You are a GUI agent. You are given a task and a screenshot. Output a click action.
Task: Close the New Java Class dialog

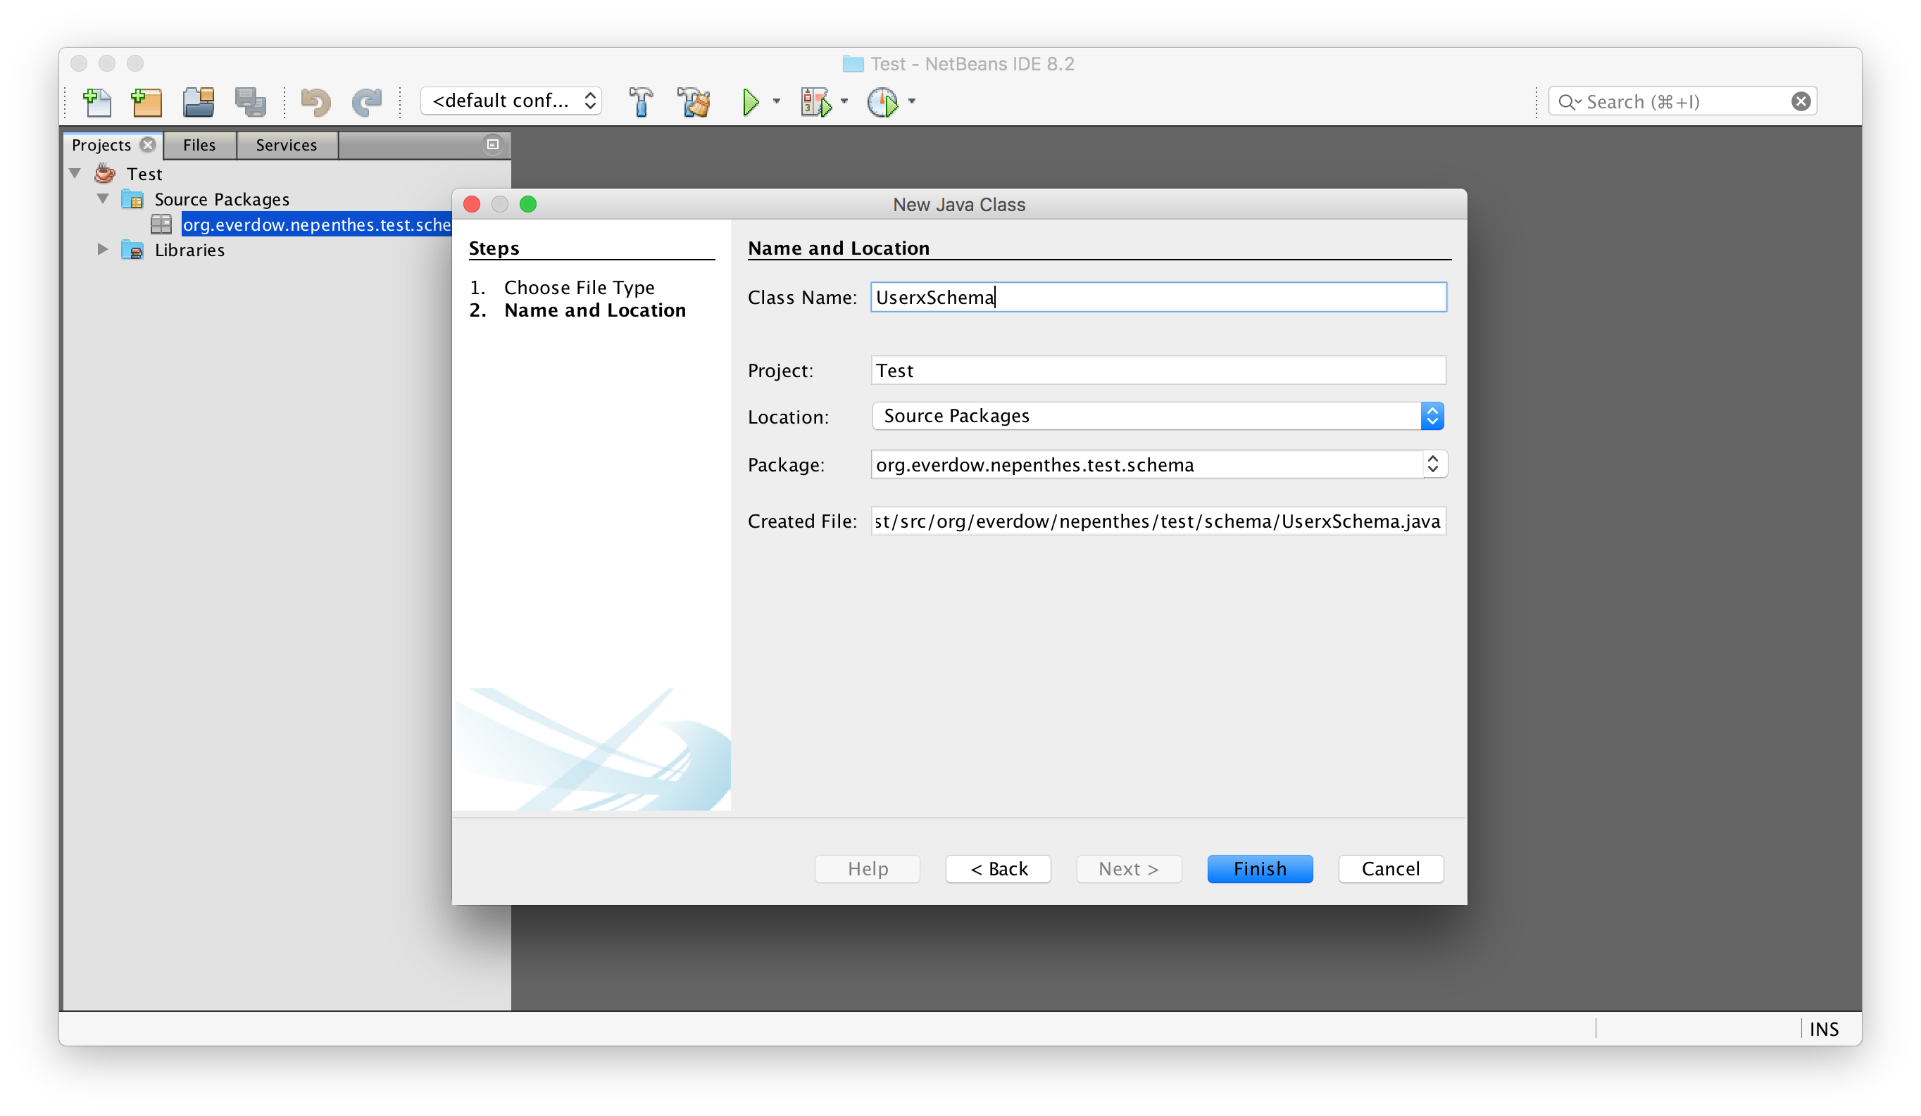[x=472, y=204]
